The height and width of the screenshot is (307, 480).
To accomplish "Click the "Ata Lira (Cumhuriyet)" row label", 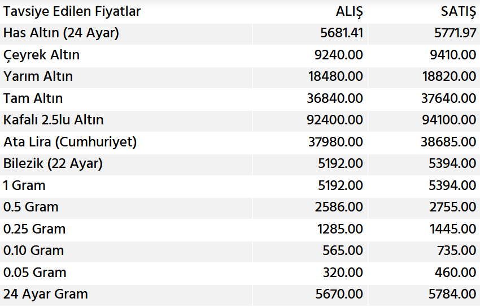I will point(70,142).
